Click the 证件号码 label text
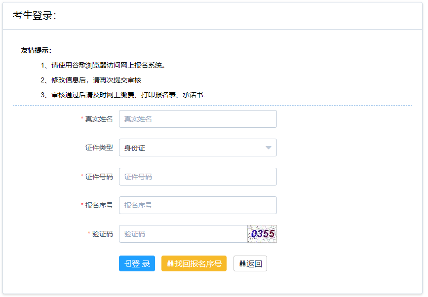The image size is (428, 297). (99, 177)
